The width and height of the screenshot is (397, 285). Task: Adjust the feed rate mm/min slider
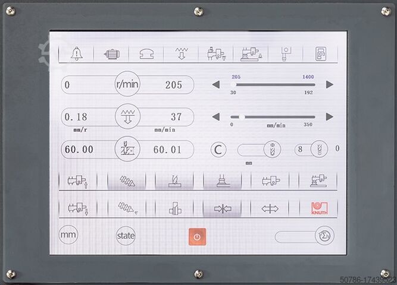click(273, 117)
